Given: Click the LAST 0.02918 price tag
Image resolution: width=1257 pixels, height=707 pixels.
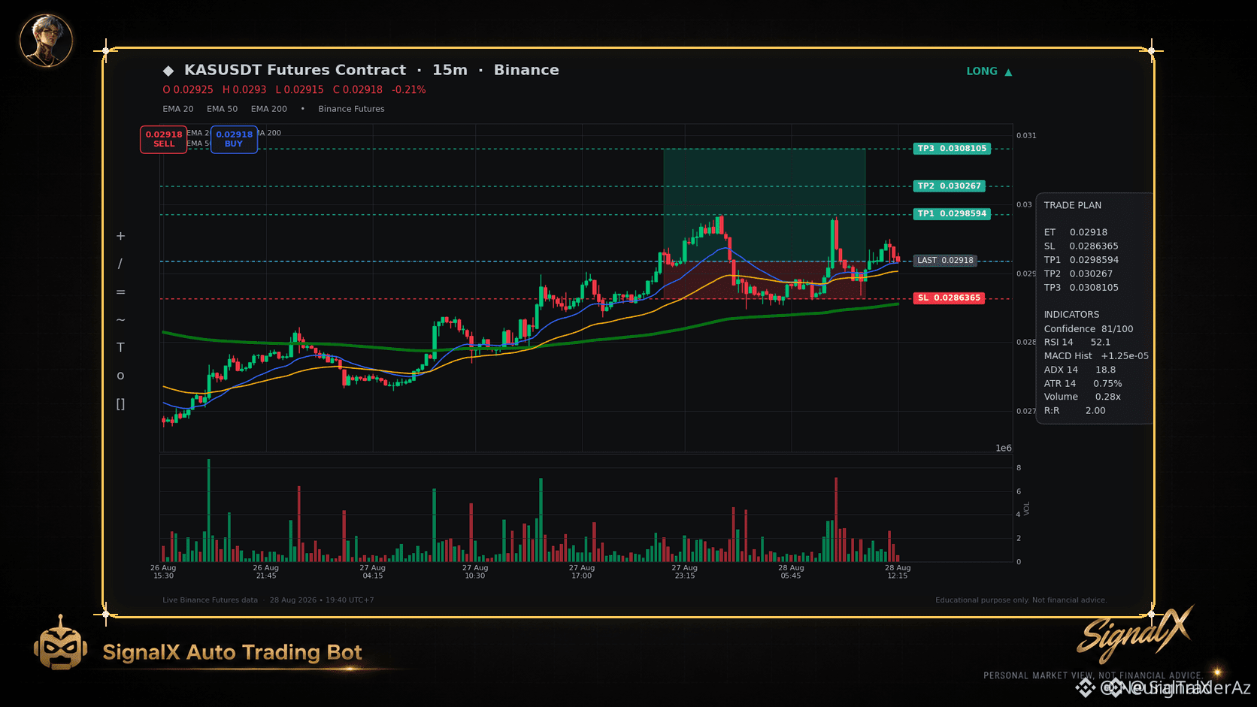Looking at the screenshot, I should click(x=945, y=261).
